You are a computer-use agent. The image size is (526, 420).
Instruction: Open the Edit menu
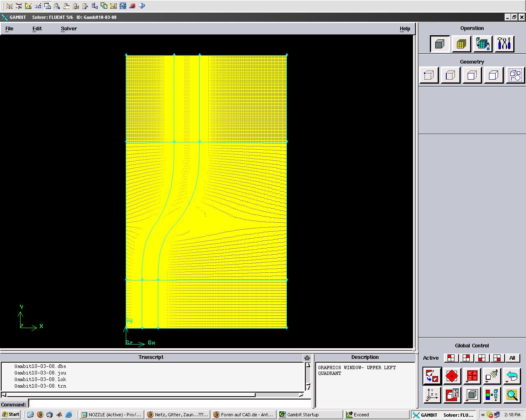(x=37, y=29)
